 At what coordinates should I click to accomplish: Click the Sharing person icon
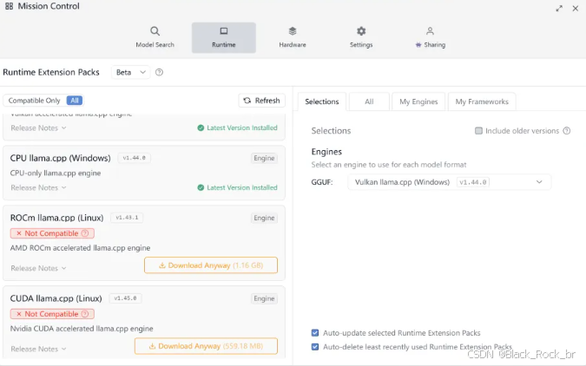click(x=430, y=31)
